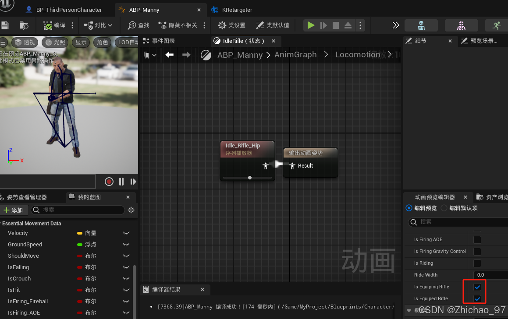This screenshot has width=508, height=319.
Task: Open My Blueprint settings gear
Action: tap(131, 210)
